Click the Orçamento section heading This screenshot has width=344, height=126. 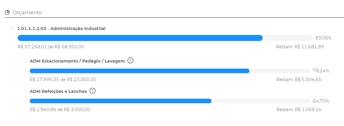27,12
